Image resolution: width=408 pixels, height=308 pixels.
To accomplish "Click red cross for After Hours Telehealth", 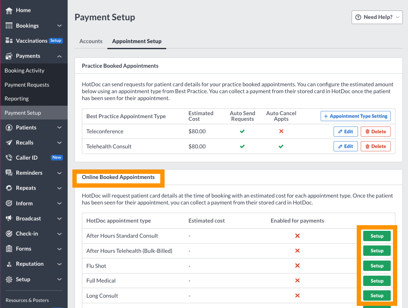I will (x=297, y=251).
